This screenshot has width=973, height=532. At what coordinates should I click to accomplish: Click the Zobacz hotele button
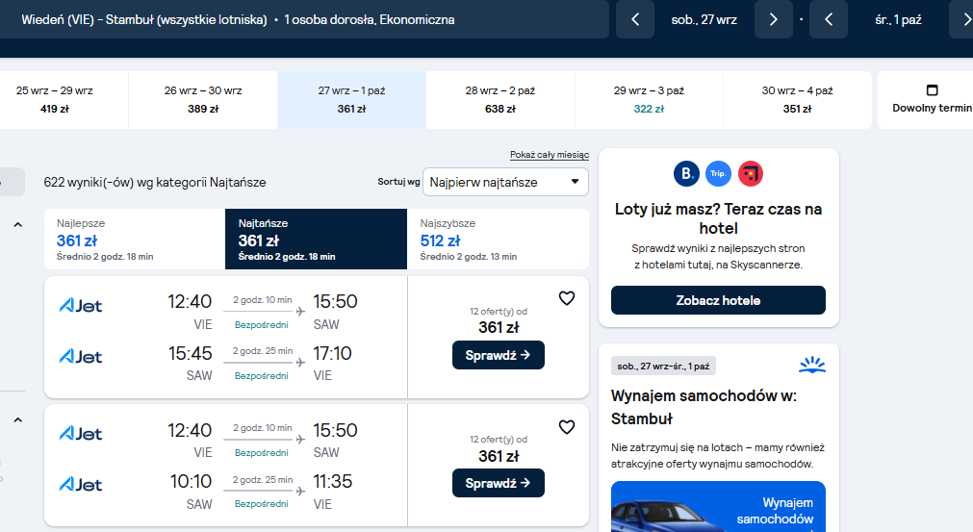click(718, 300)
